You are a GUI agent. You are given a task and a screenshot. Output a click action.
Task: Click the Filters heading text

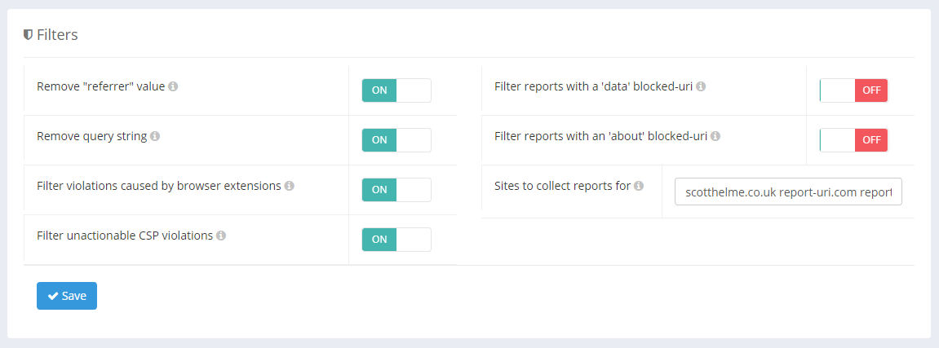57,35
